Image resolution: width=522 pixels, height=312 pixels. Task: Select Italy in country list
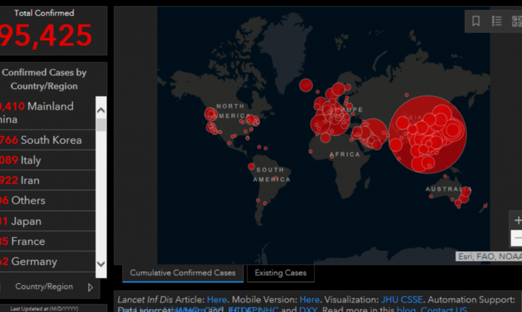click(47, 160)
